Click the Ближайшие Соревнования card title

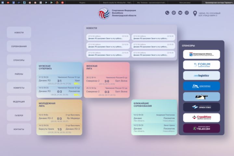coord(143,105)
